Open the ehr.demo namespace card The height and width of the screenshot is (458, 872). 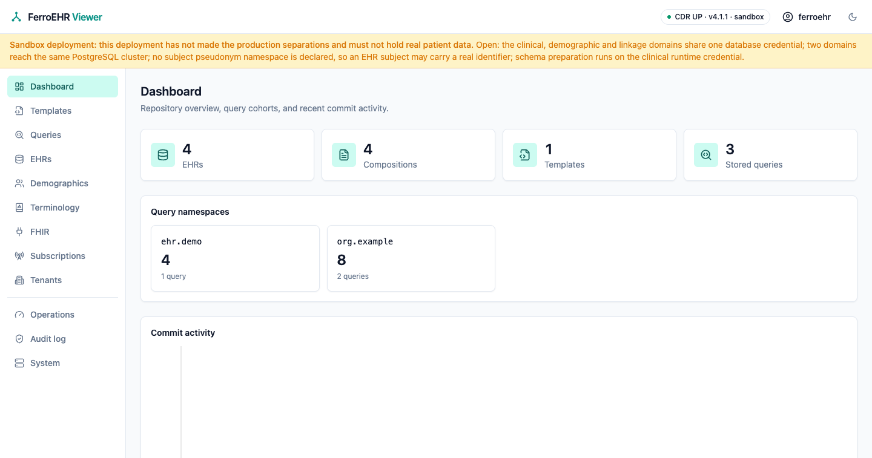235,258
